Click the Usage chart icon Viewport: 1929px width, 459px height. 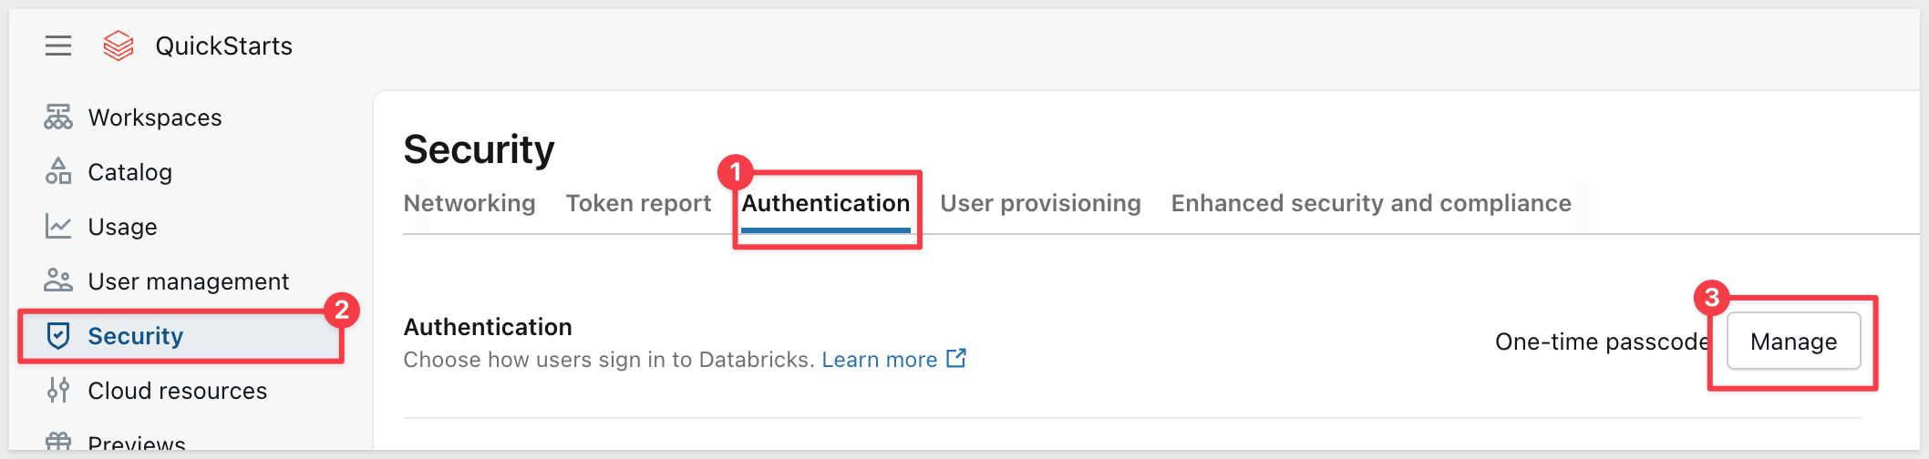click(58, 226)
